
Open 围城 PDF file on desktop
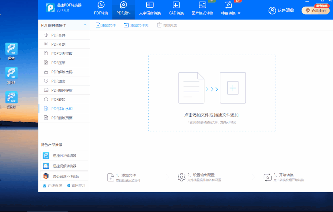[11, 51]
